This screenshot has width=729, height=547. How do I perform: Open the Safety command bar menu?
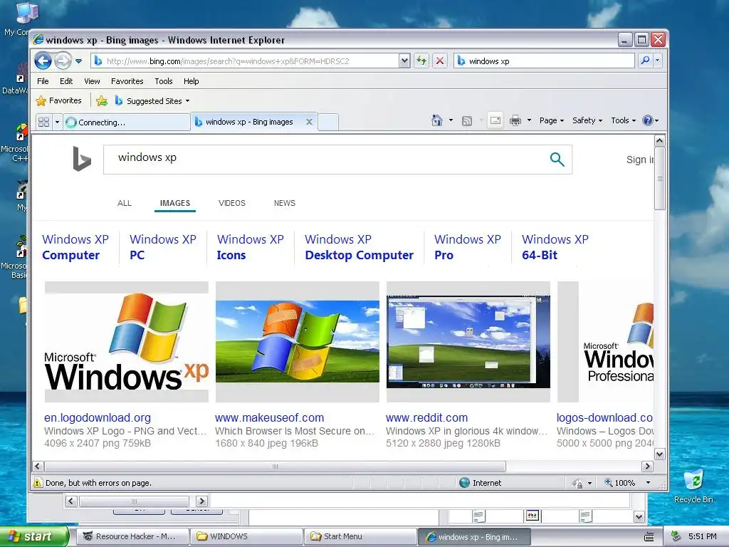pos(587,120)
